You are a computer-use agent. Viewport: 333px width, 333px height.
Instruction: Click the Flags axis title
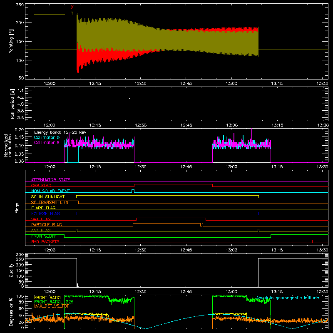(17, 208)
